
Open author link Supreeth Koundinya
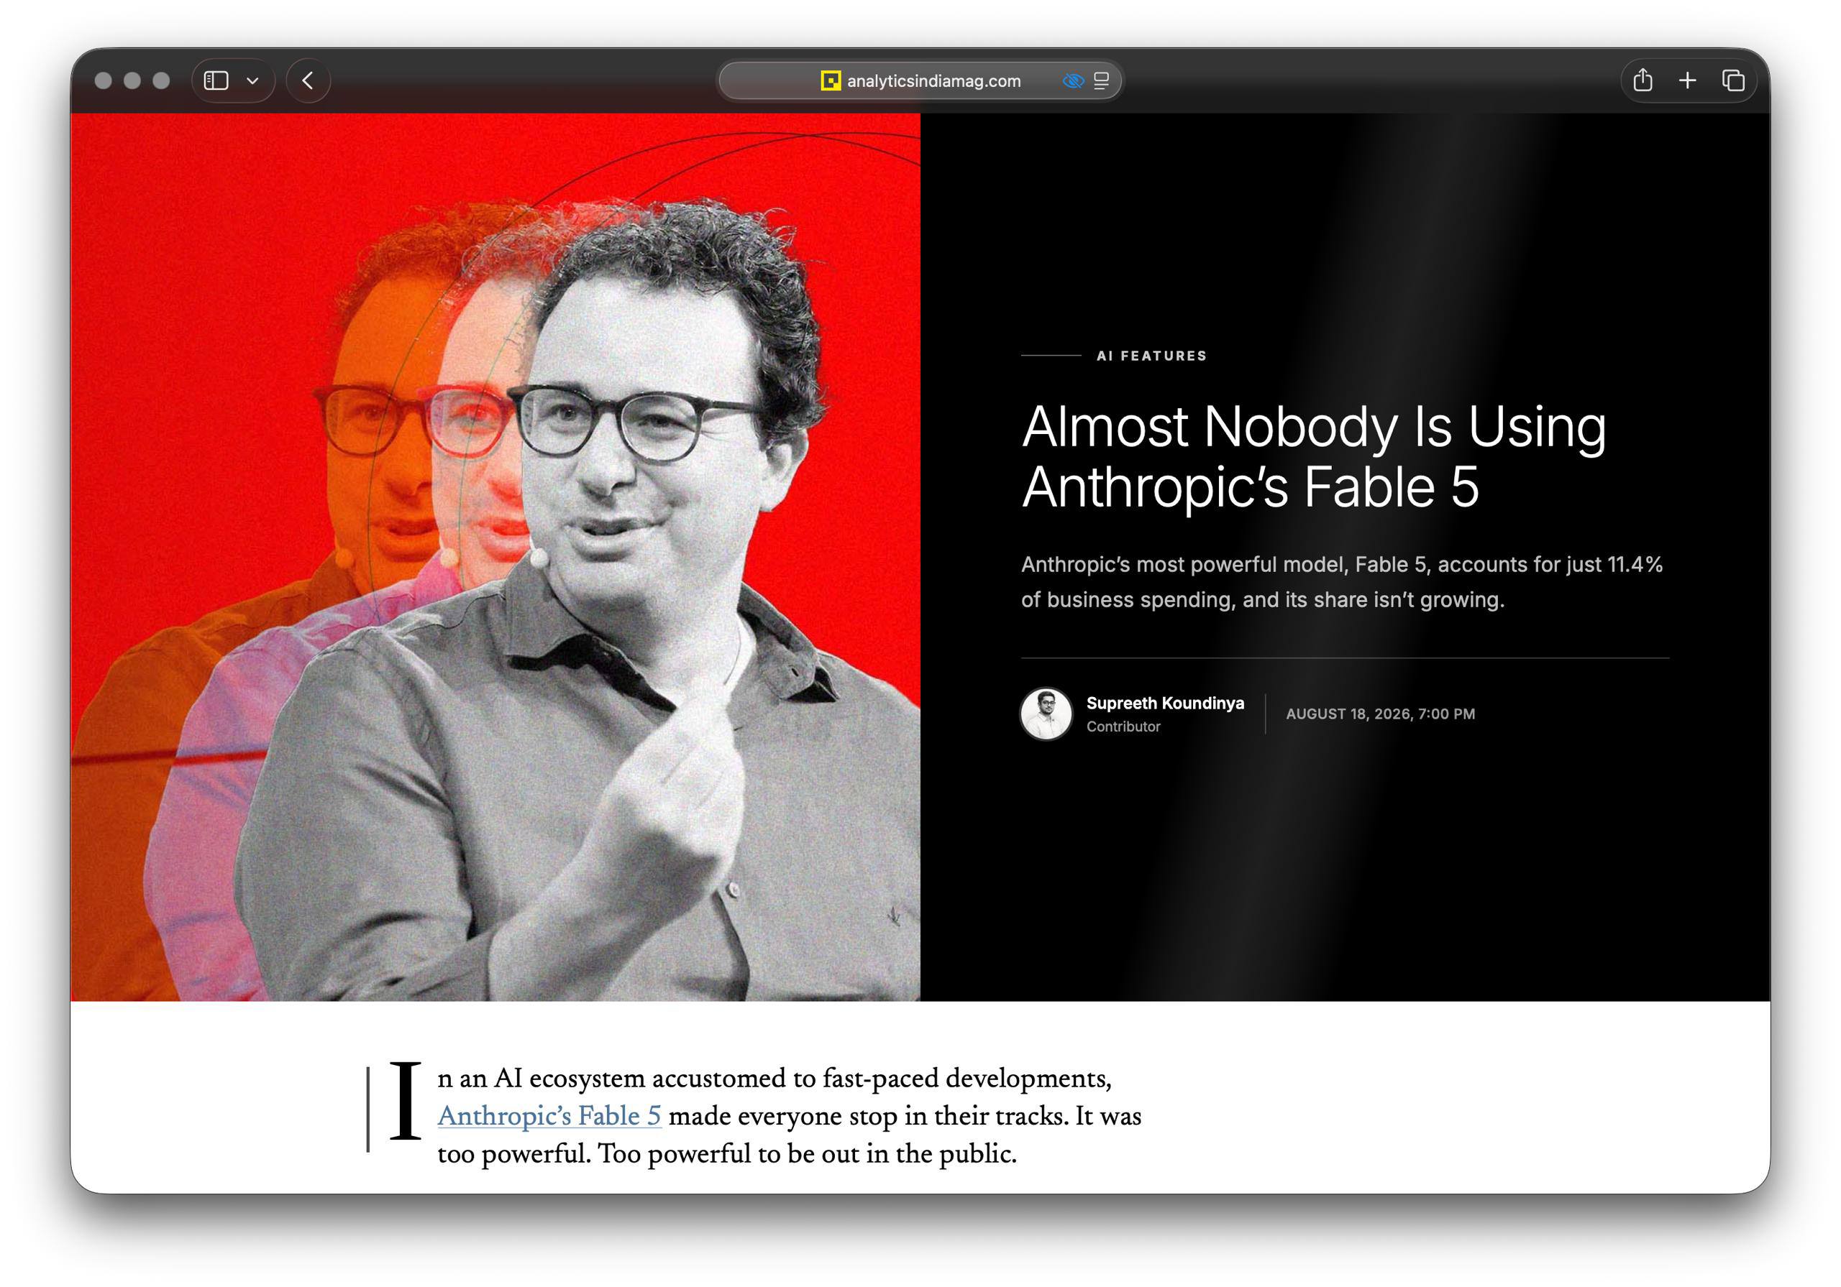[1165, 703]
